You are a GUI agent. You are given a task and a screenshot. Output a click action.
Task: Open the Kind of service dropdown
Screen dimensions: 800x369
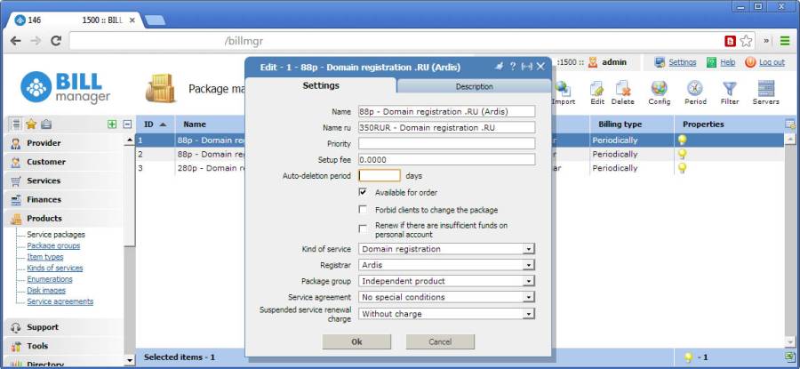[x=529, y=249]
